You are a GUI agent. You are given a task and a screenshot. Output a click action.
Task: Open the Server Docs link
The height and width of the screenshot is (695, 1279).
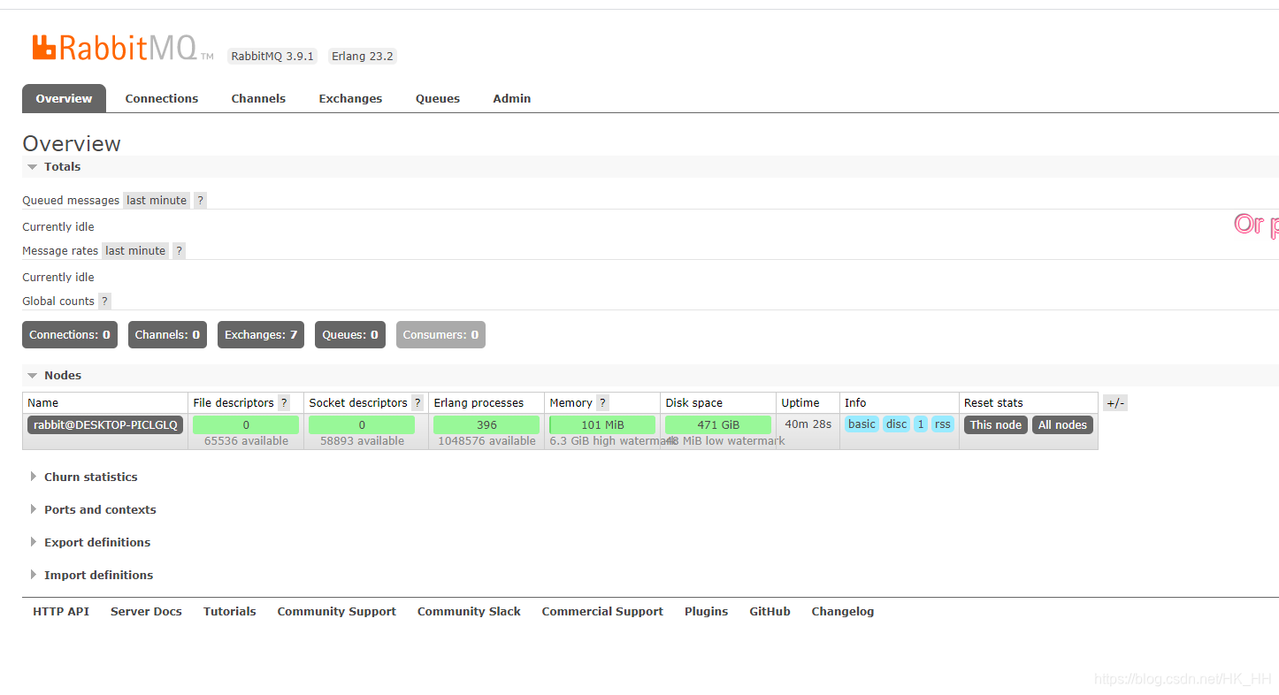[146, 611]
